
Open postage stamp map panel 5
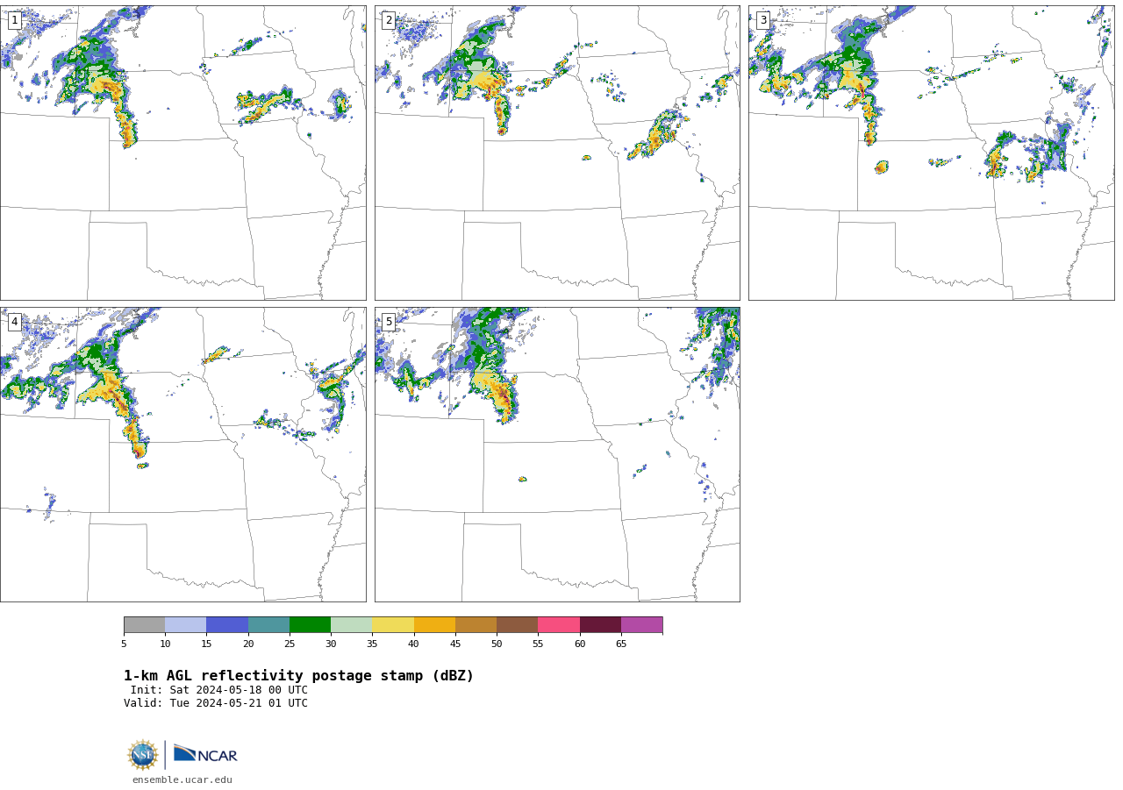tap(557, 454)
